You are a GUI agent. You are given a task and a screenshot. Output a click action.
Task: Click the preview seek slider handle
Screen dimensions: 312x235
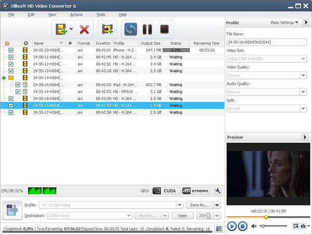click(266, 217)
